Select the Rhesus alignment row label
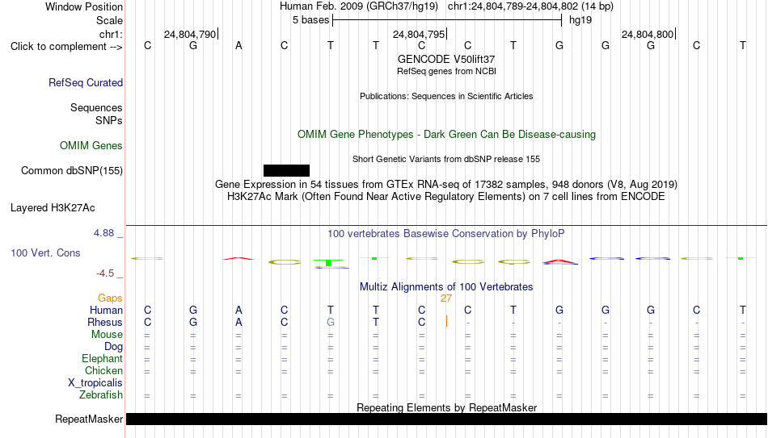 pos(105,322)
